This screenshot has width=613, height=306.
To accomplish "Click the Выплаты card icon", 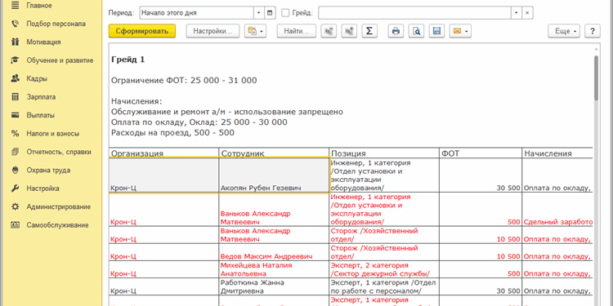I will pyautogui.click(x=16, y=115).
